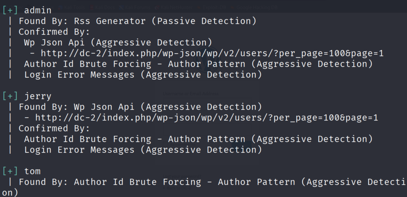Viewport: 407px width, 197px height.
Task: Click the [+] marker beside admin
Action: [x=10, y=10]
